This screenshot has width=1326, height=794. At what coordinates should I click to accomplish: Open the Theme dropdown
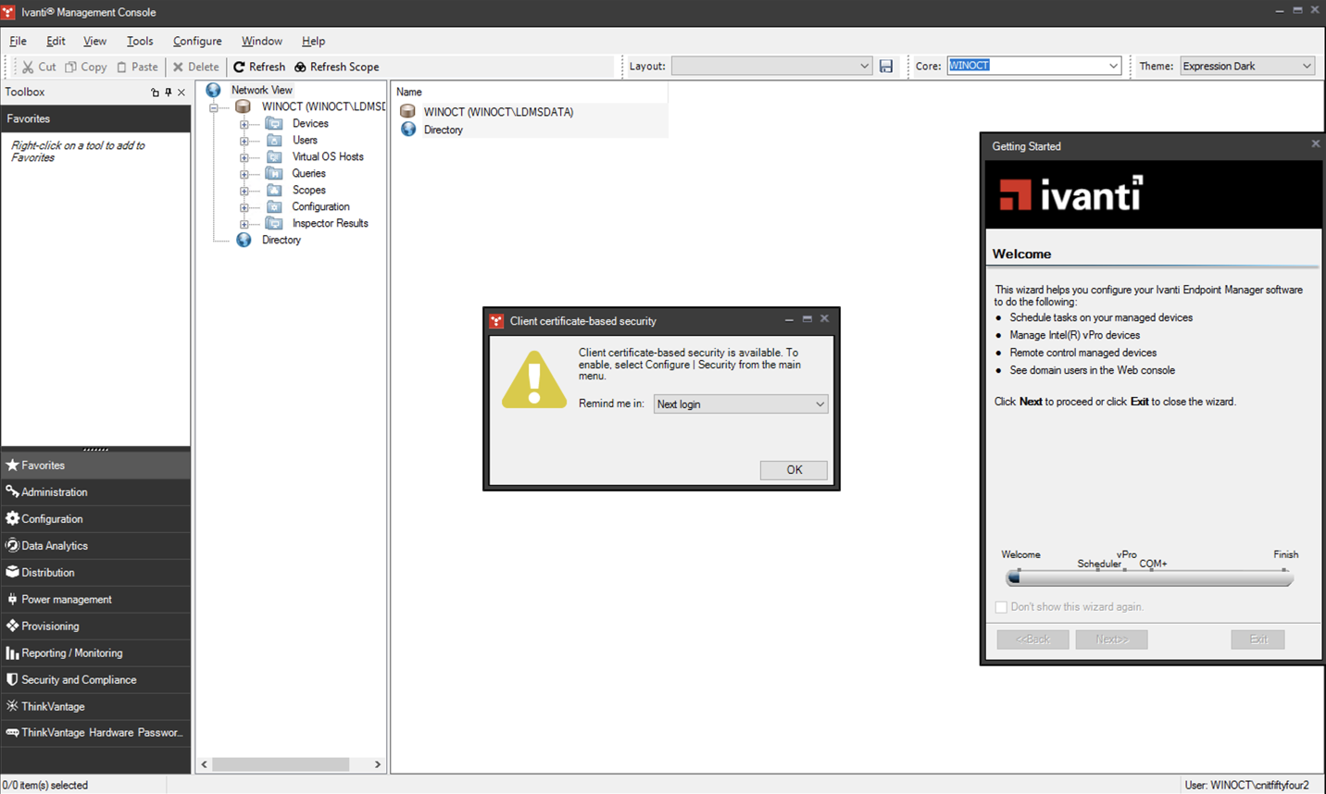click(x=1307, y=67)
